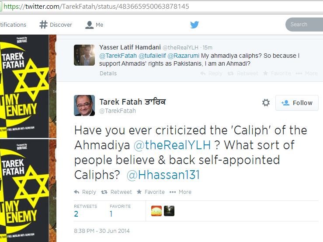Open @theRealYLH mention in main tweet
Viewport: 323px width, 242px height.
tap(172, 145)
